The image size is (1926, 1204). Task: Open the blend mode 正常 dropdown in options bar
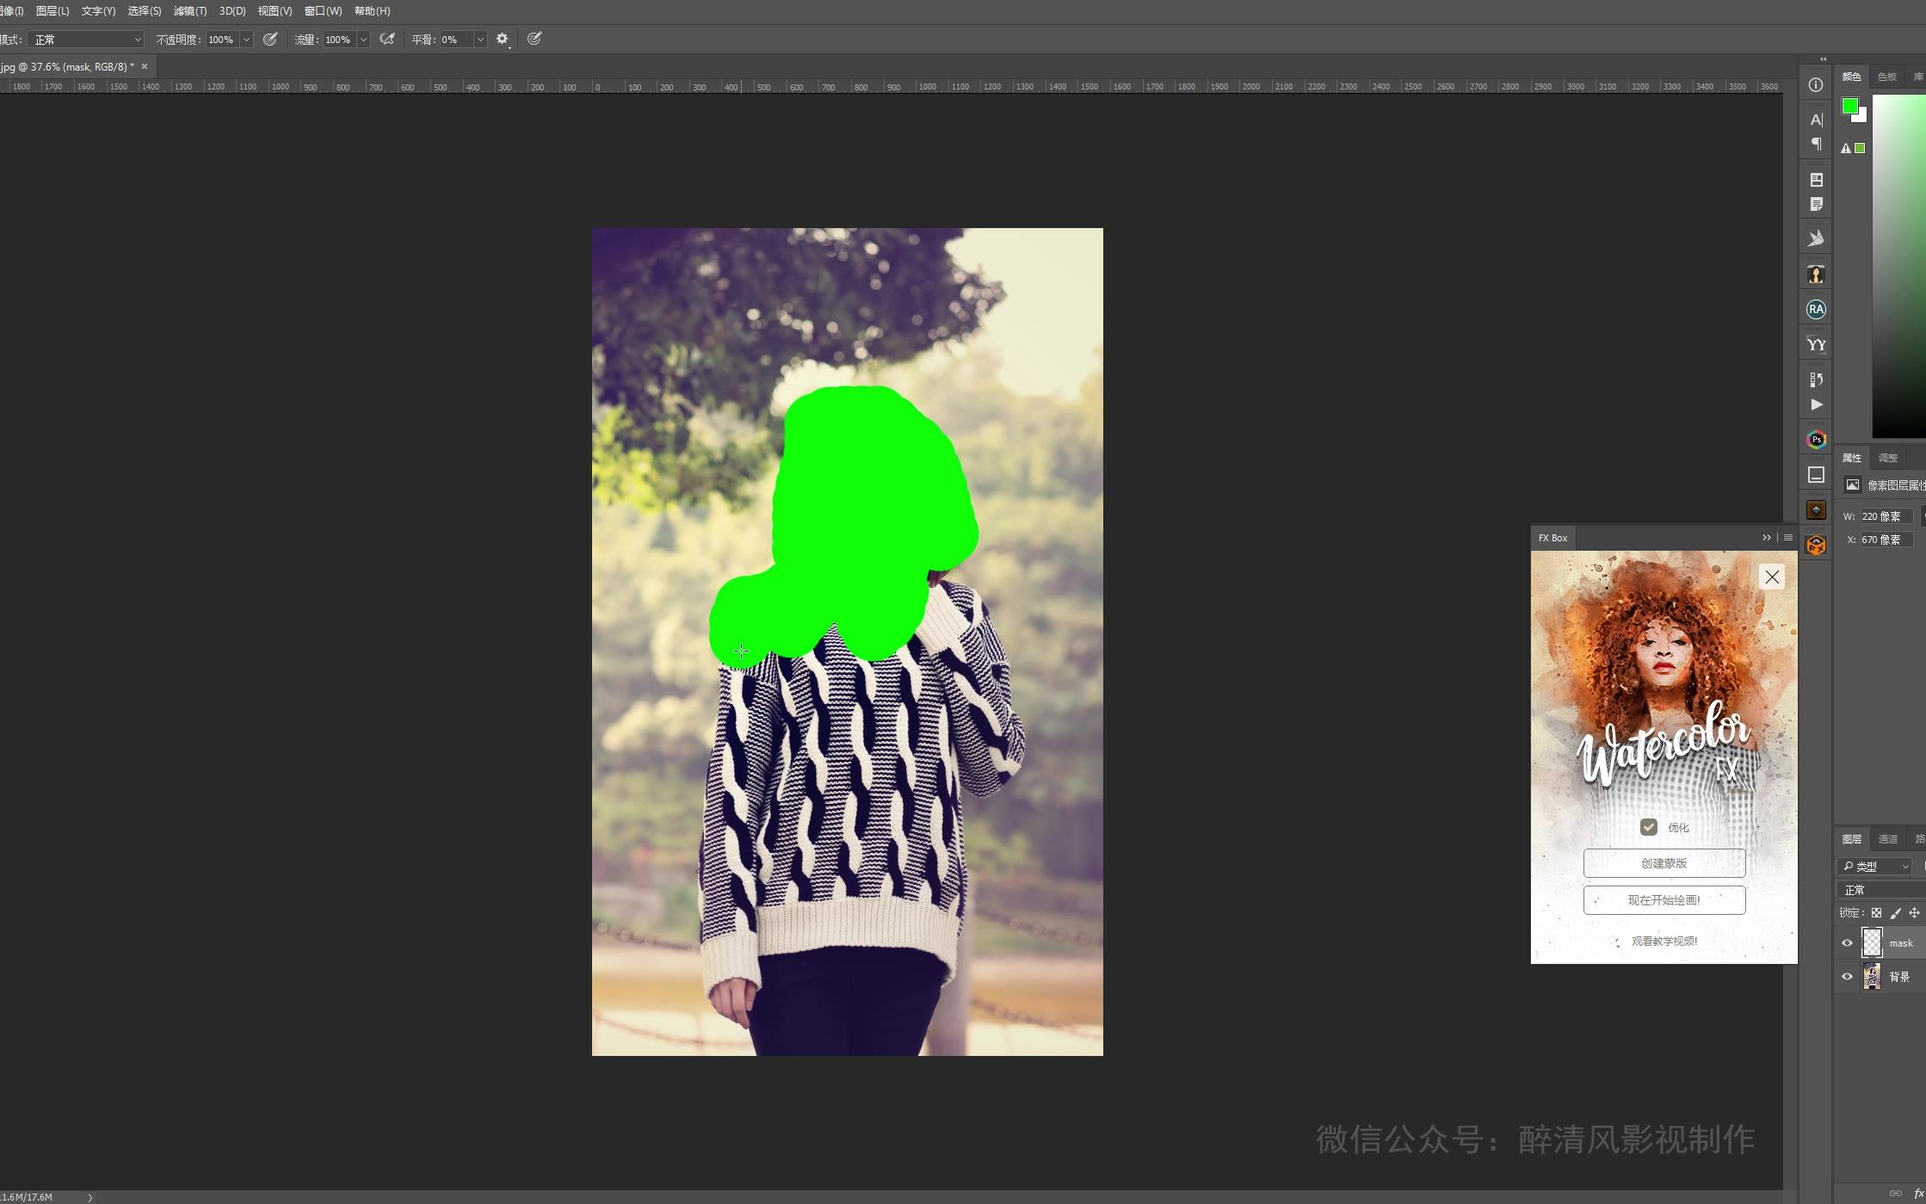86,40
